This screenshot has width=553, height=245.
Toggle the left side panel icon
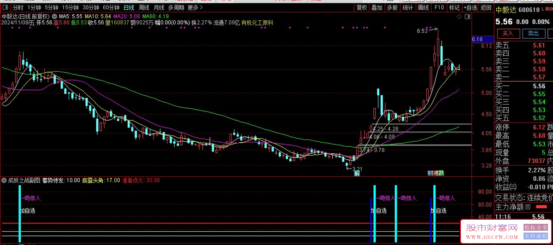click(5, 8)
